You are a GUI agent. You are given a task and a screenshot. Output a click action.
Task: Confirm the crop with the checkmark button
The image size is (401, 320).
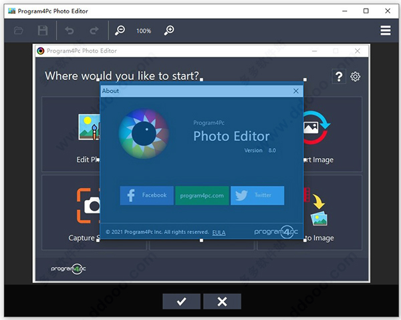coord(181,301)
